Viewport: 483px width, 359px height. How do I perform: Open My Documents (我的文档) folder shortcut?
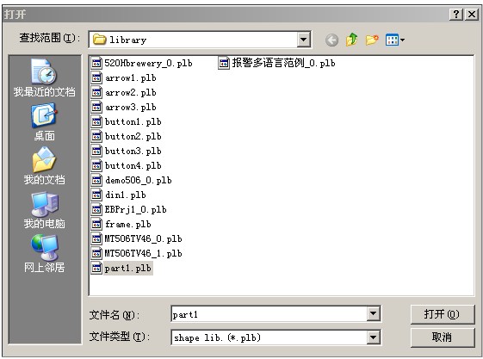click(x=44, y=165)
